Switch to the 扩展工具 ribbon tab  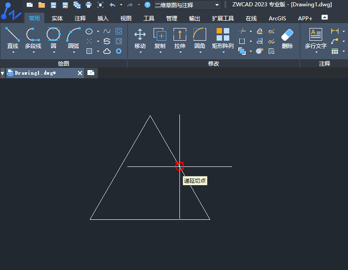[x=223, y=19]
